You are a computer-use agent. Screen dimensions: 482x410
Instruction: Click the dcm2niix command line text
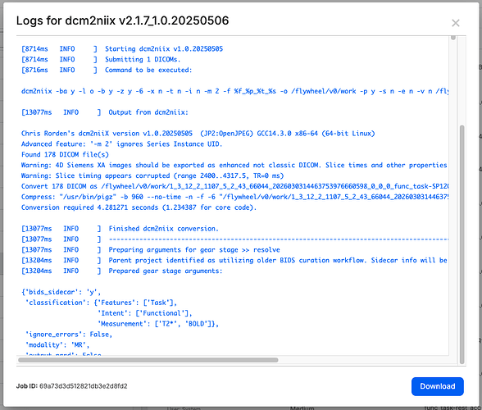coord(234,91)
